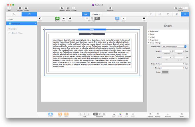195x127 pixels.
Task: Click the Border Radius input field
Action: pos(173,64)
